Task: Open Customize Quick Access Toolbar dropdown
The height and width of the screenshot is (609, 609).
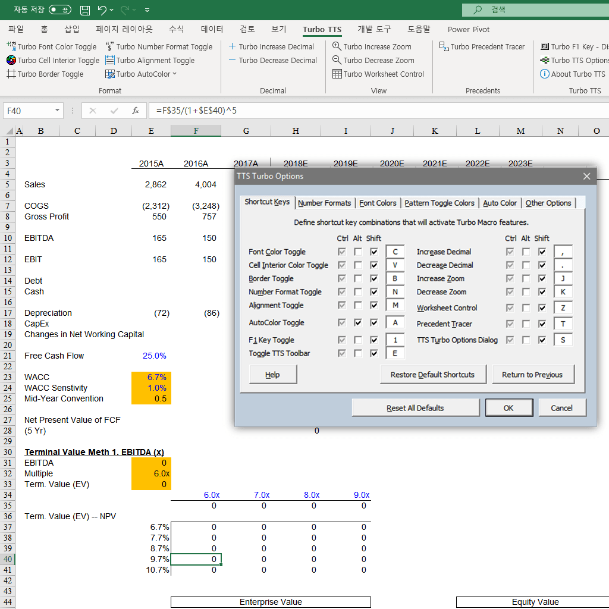Action: click(147, 10)
